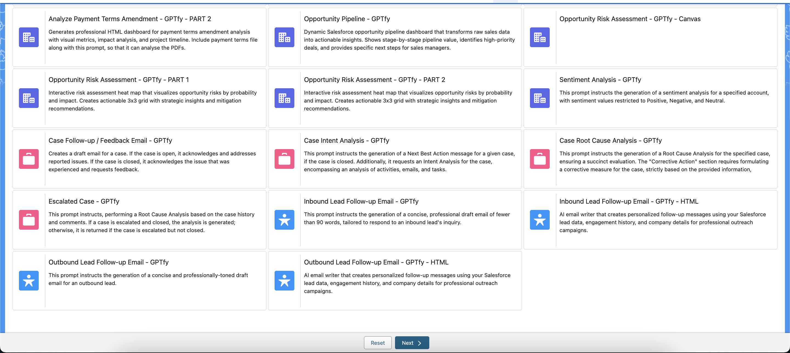Click the Sentiment Analysis account icon

(x=540, y=98)
